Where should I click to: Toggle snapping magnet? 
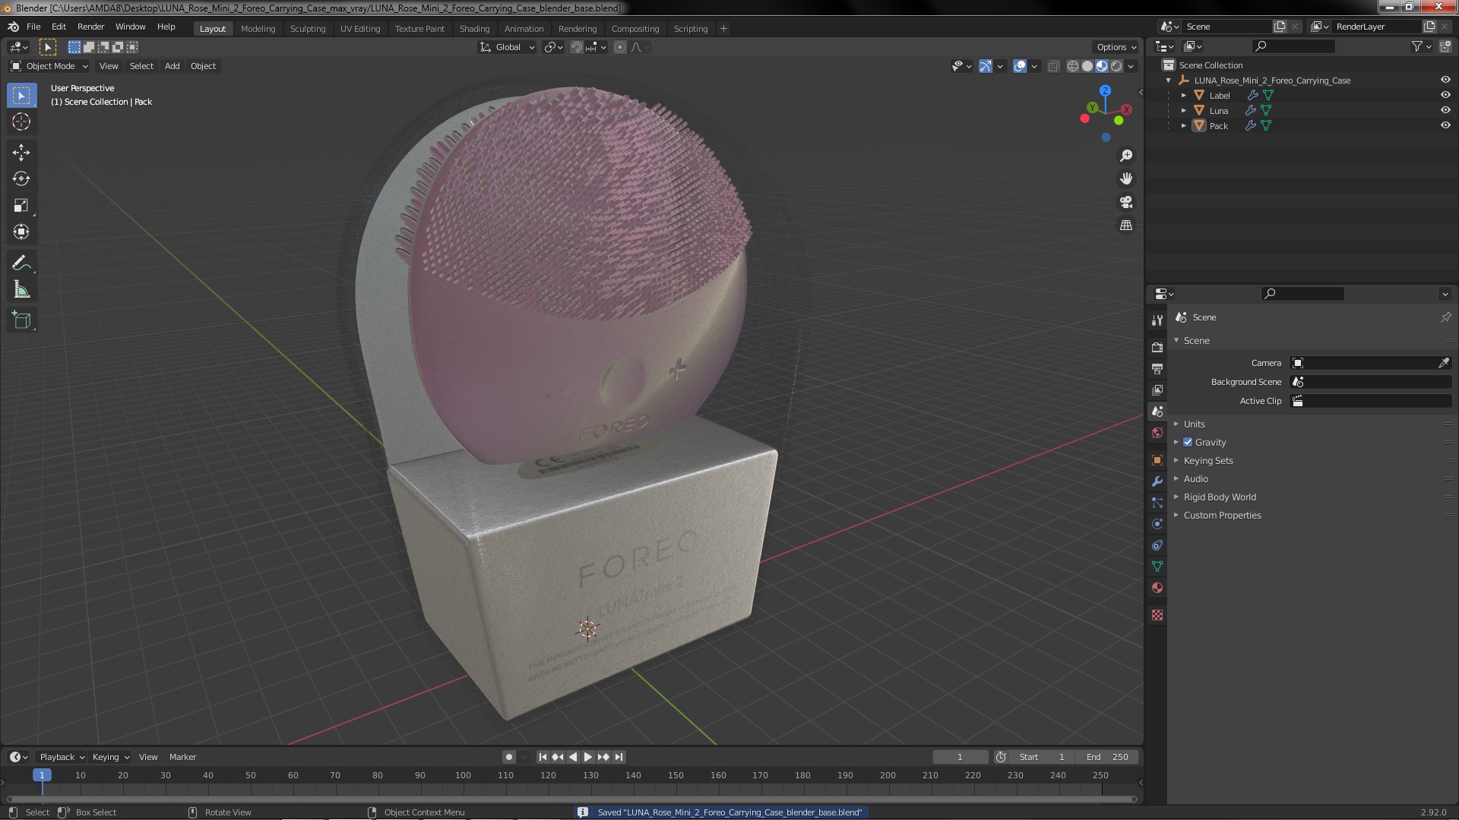tap(577, 47)
